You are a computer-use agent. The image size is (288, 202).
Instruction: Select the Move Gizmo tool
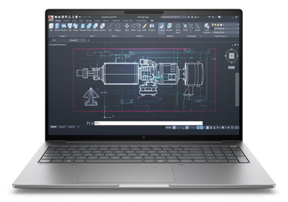coord(178,28)
